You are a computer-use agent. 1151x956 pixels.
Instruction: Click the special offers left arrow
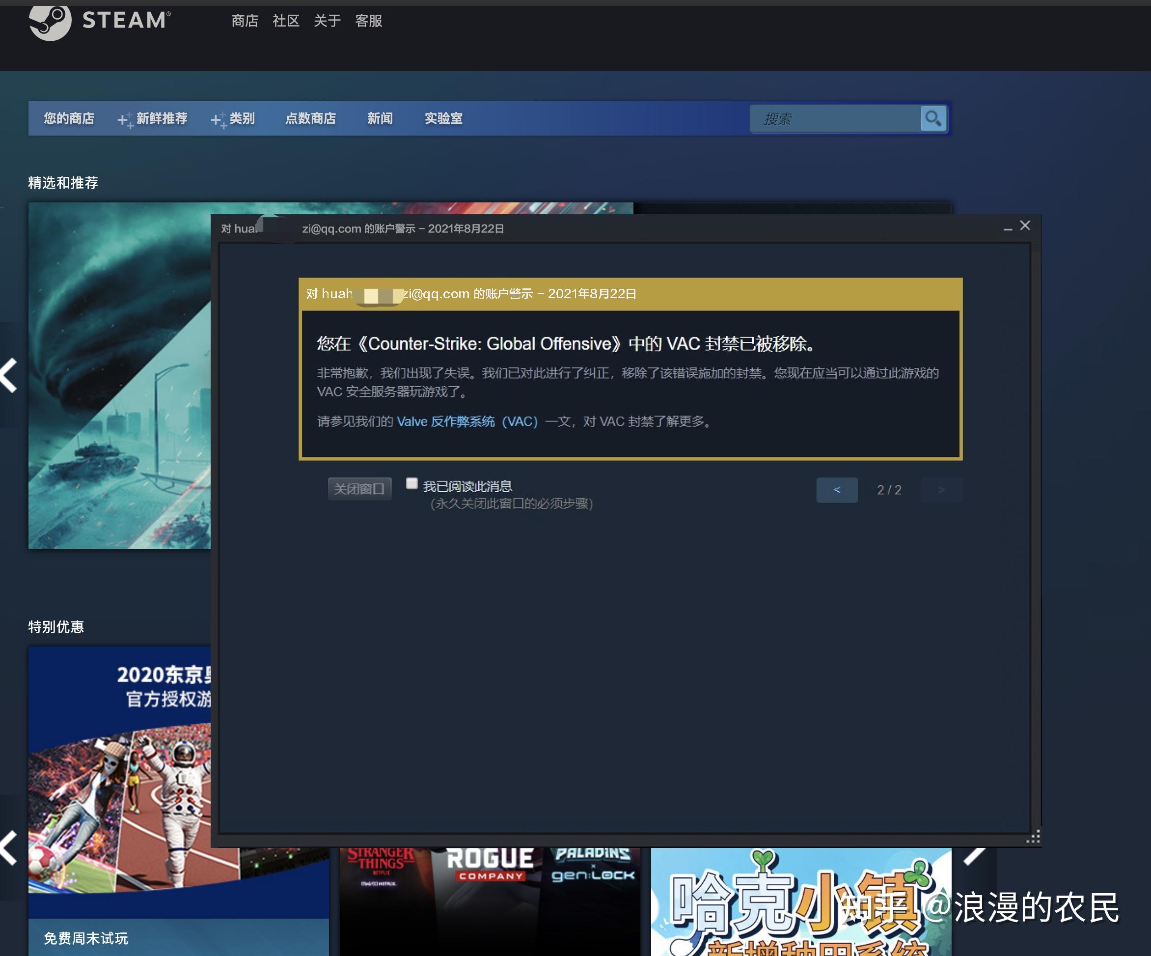coord(9,848)
